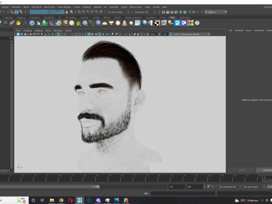Click the green leaf shelf icon
This screenshot has height=204, width=272.
click(x=78, y=23)
